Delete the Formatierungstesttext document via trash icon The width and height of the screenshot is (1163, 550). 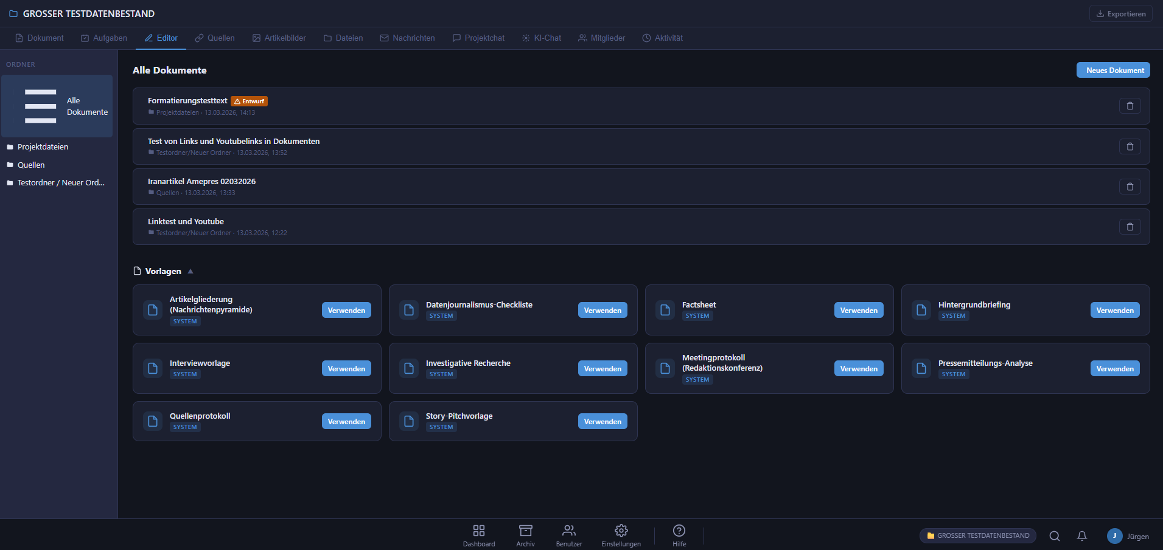[1130, 106]
